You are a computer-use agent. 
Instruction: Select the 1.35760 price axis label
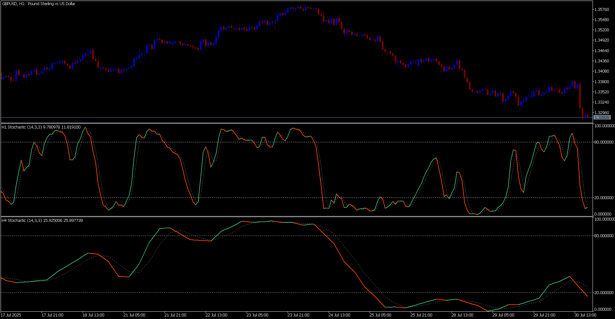click(x=602, y=10)
